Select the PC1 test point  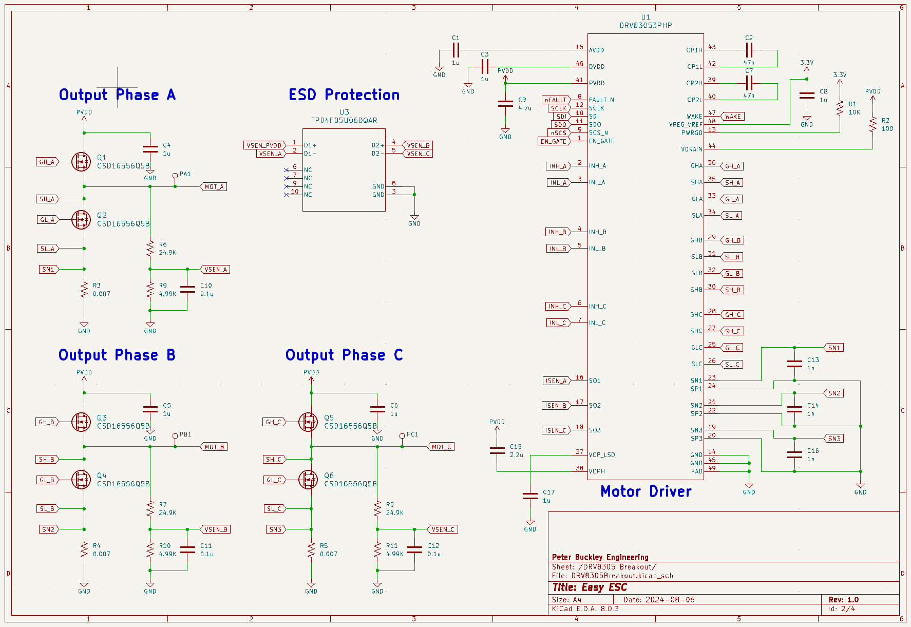point(402,436)
